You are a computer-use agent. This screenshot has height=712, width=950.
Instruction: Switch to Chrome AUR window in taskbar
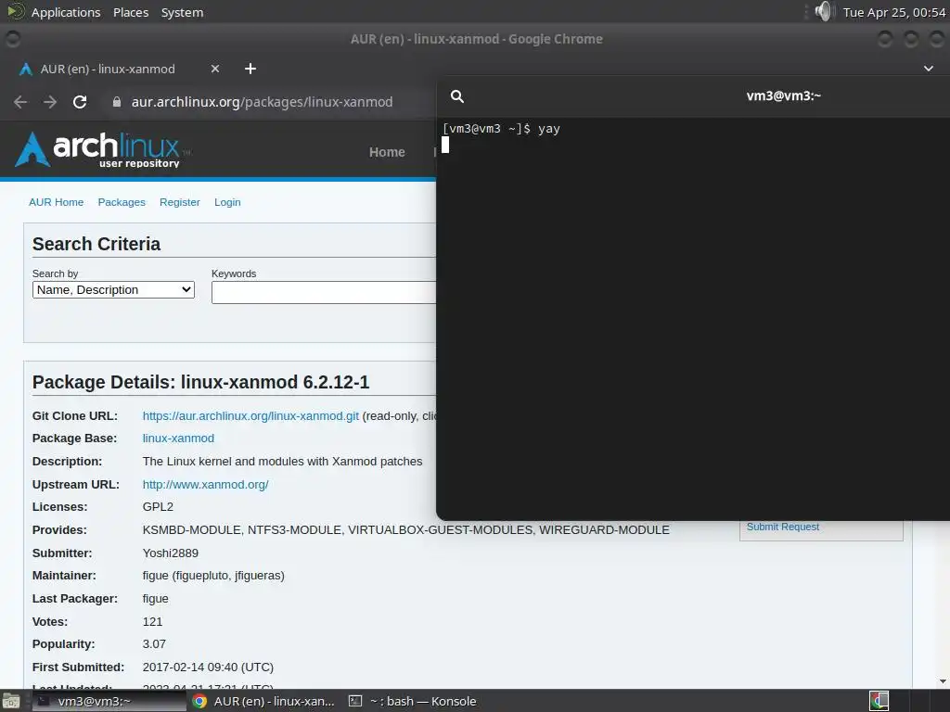pos(263,701)
